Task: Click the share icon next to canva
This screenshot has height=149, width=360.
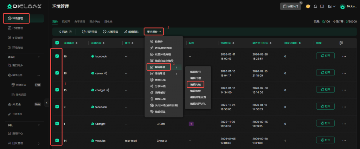Action: (x=105, y=73)
